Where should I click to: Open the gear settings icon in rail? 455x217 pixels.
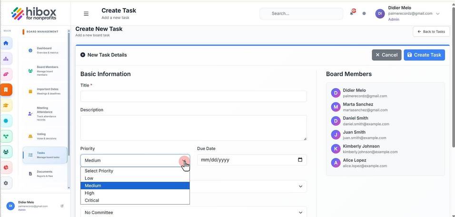click(6, 183)
